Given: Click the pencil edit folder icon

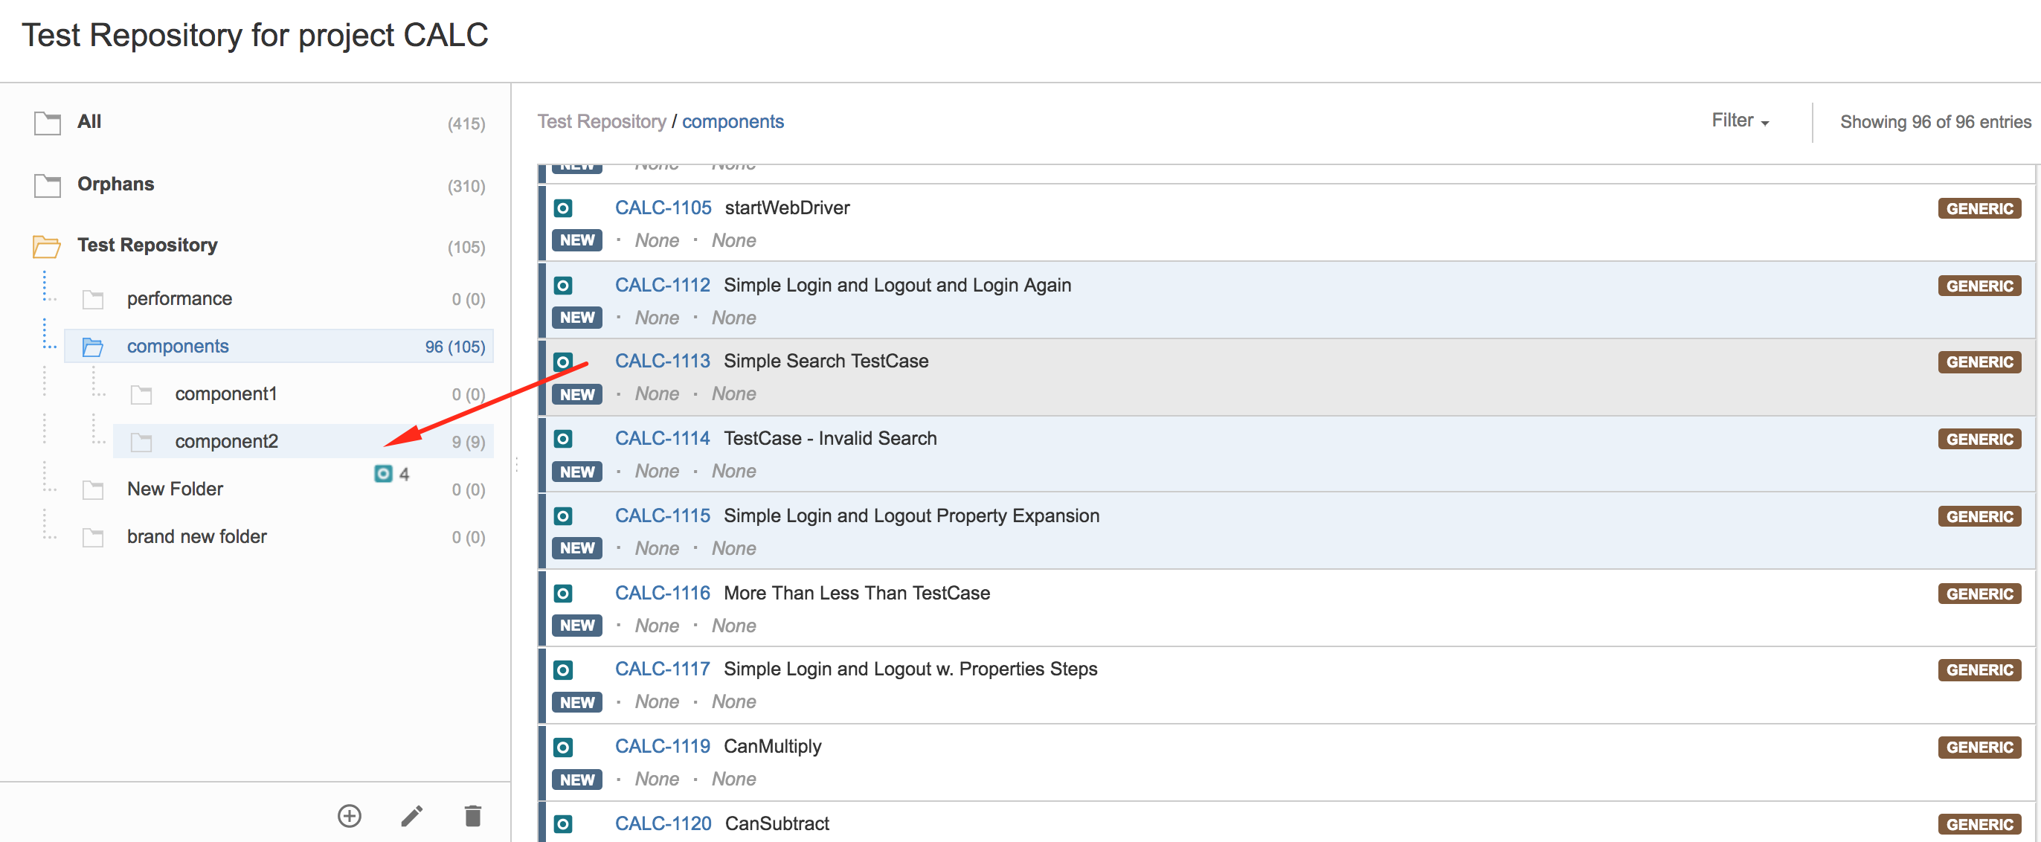Looking at the screenshot, I should point(412,815).
